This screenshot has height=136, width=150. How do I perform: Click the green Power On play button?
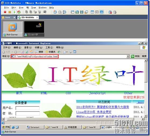click(15, 12)
